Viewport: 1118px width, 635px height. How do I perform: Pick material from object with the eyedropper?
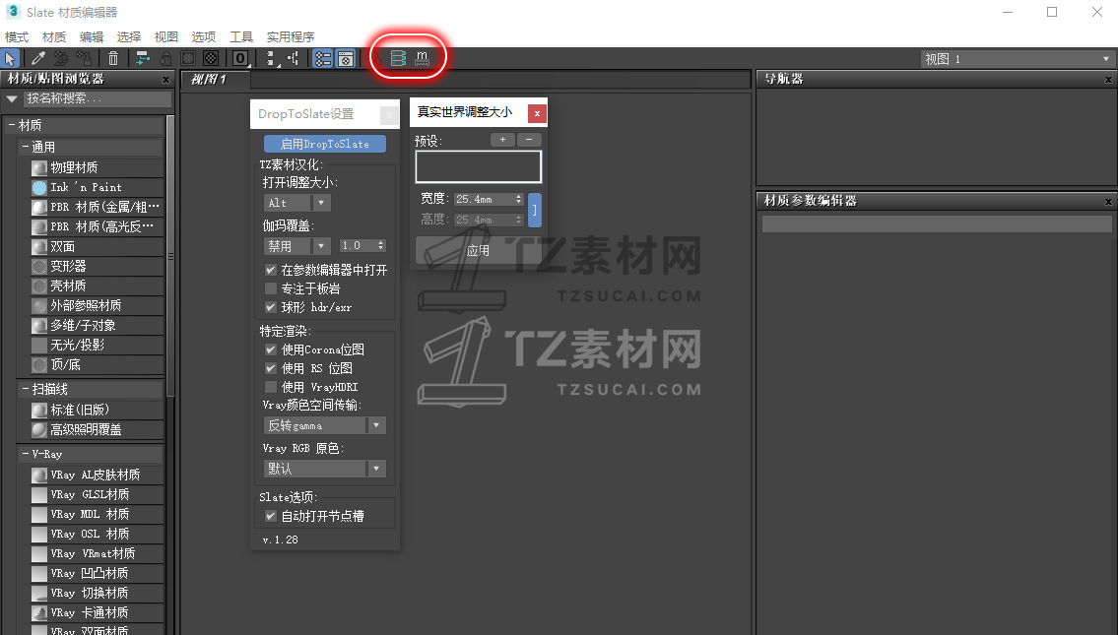(37, 58)
